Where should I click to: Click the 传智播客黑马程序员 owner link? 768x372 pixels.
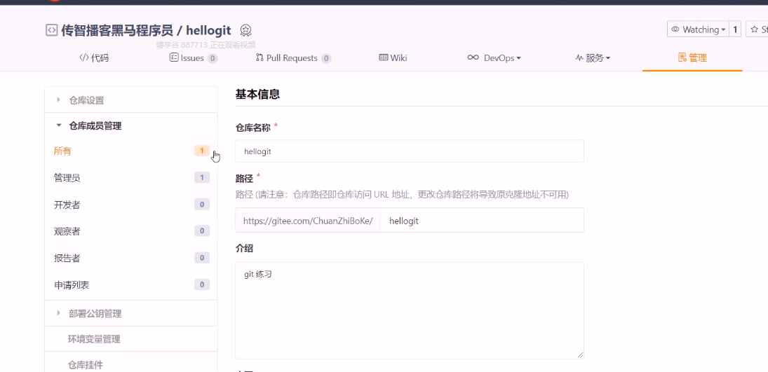coord(117,30)
